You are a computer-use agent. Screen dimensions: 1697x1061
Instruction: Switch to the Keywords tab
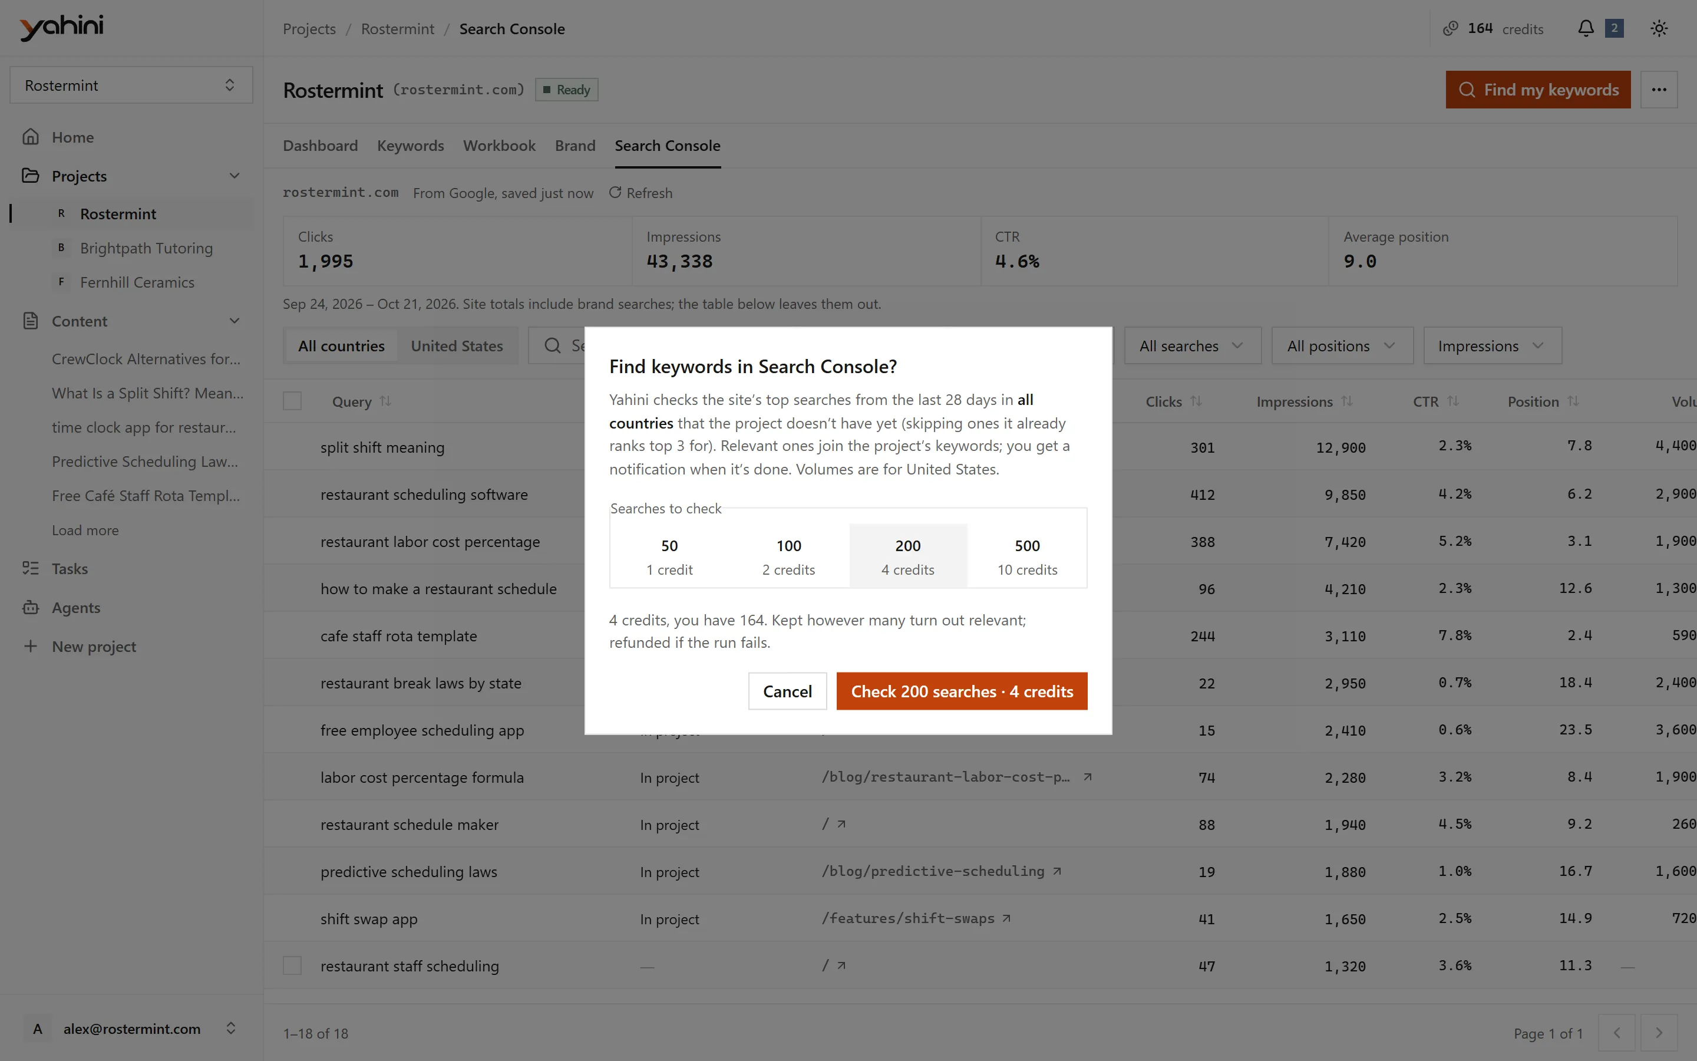410,145
